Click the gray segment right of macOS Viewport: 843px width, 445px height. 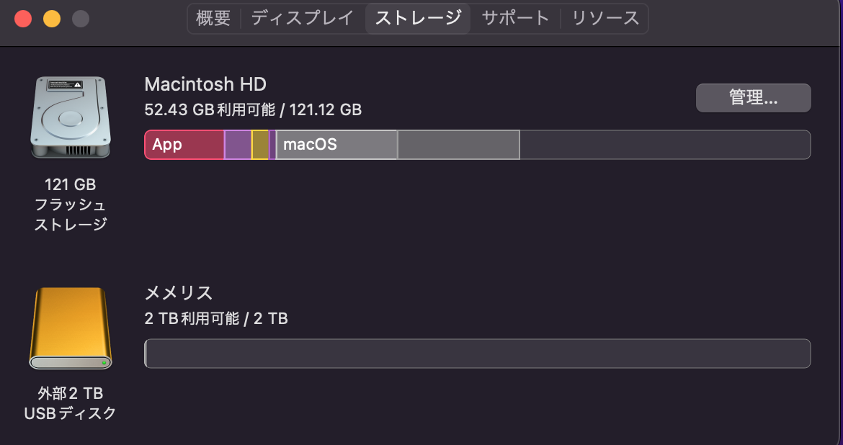pyautogui.click(x=458, y=145)
